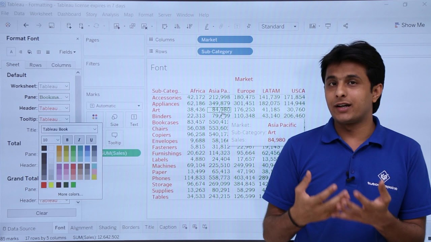The height and width of the screenshot is (242, 431).
Task: Pick the red recent color swatch
Action: click(x=44, y=185)
